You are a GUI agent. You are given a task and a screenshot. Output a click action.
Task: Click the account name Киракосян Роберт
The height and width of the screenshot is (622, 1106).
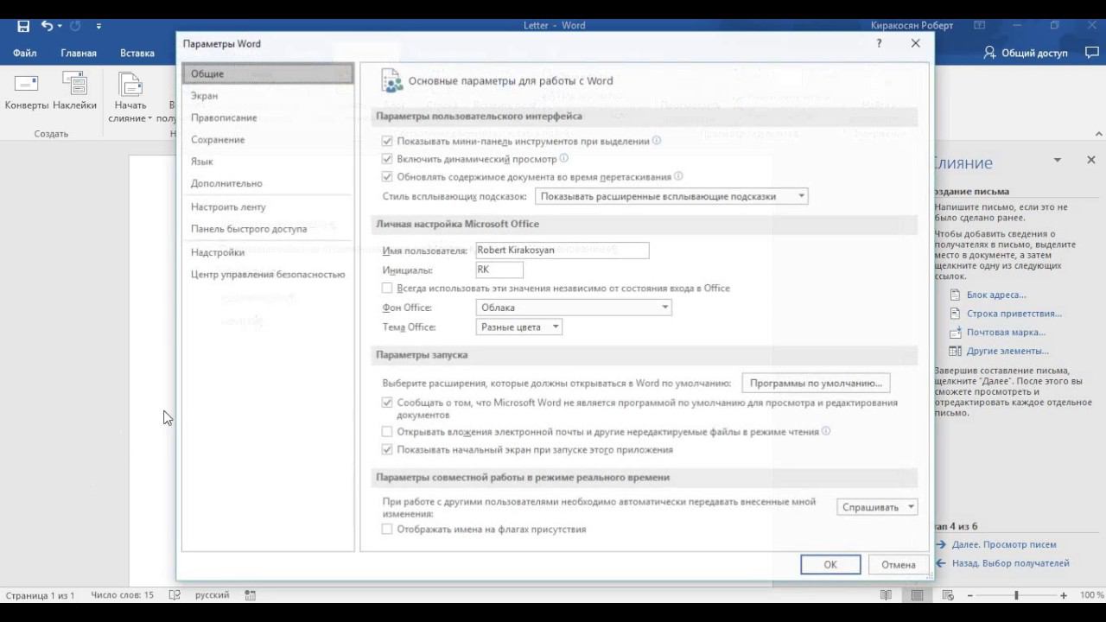(913, 26)
